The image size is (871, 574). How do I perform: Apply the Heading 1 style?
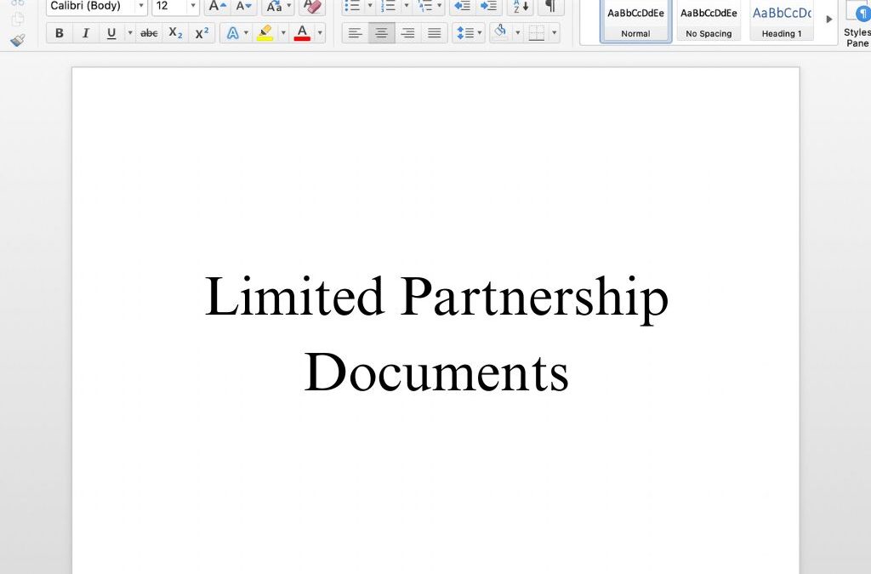pyautogui.click(x=782, y=21)
